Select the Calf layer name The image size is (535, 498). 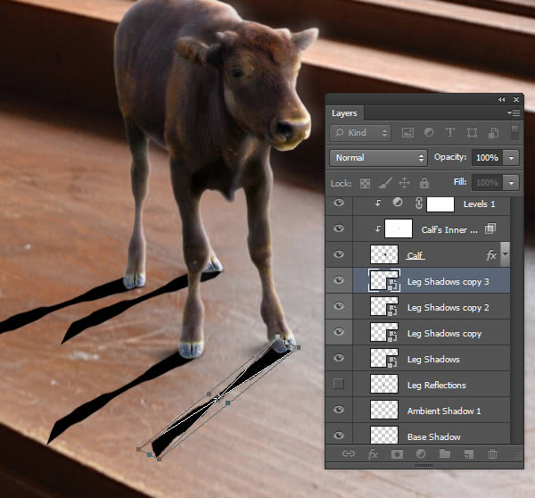[x=416, y=255]
